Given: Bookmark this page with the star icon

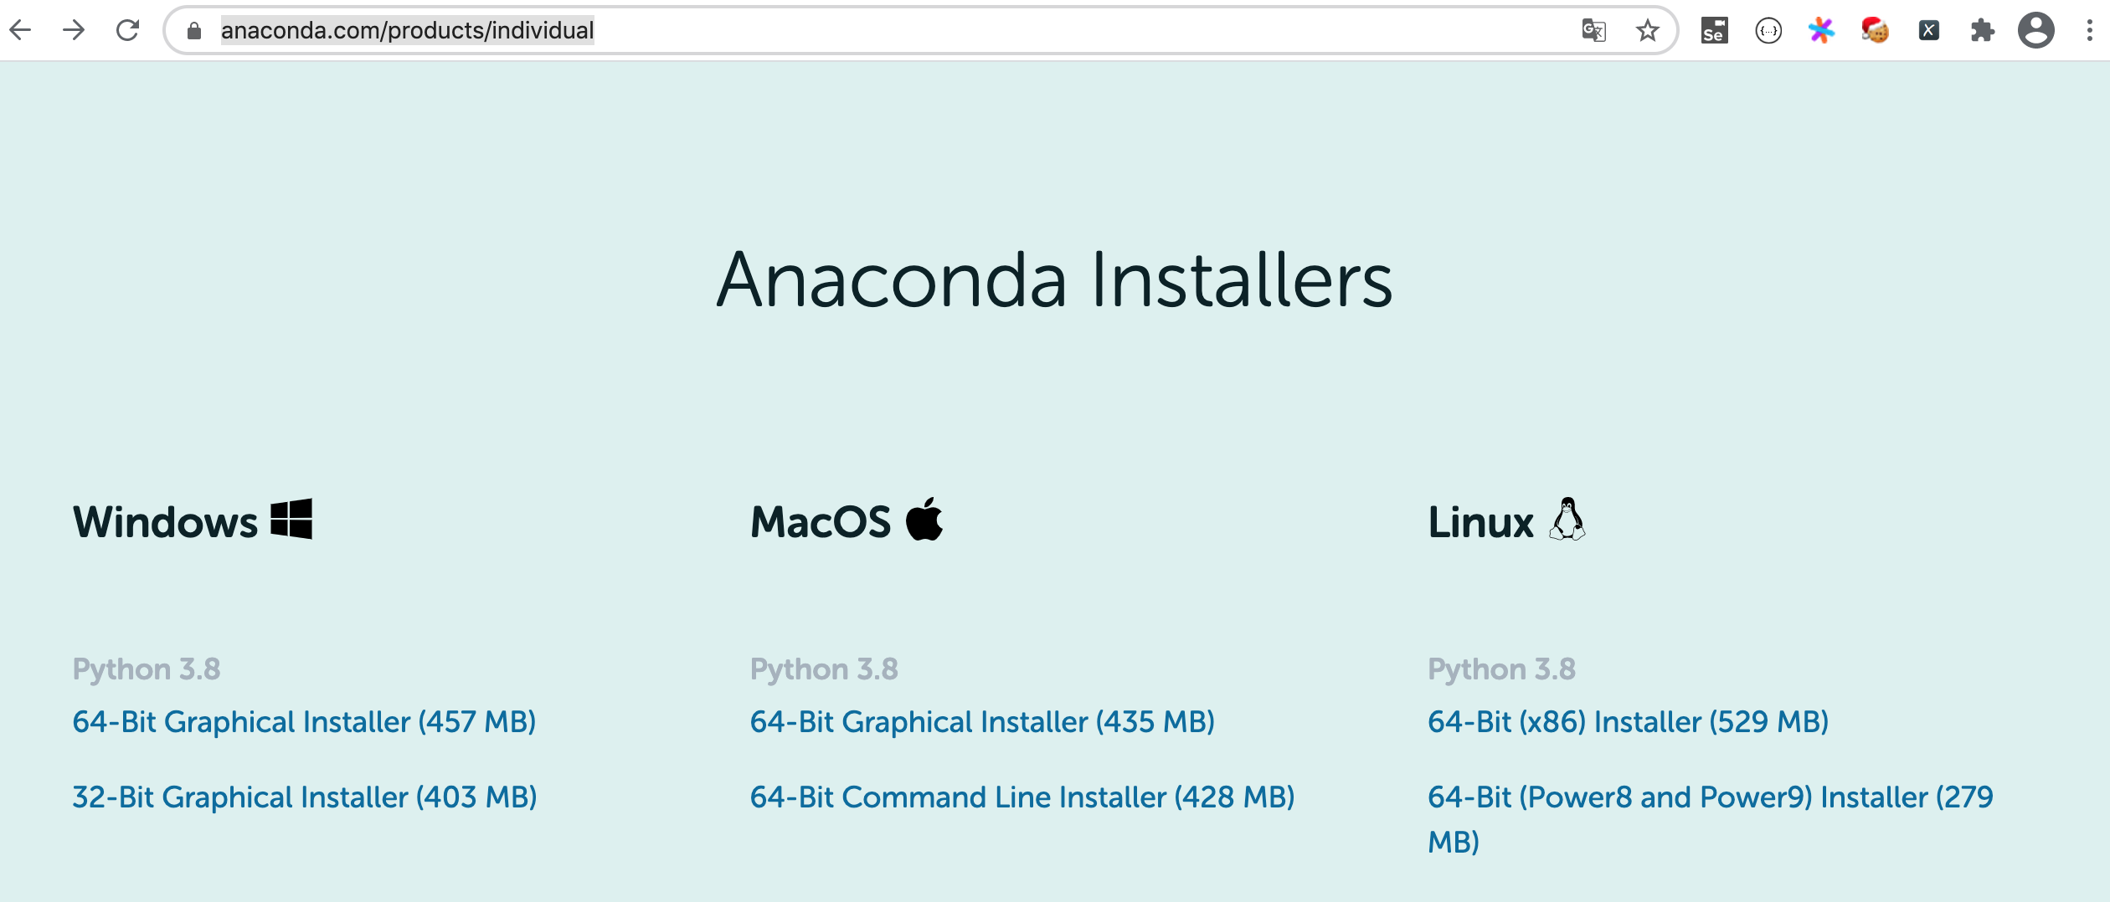Looking at the screenshot, I should click(x=1647, y=31).
